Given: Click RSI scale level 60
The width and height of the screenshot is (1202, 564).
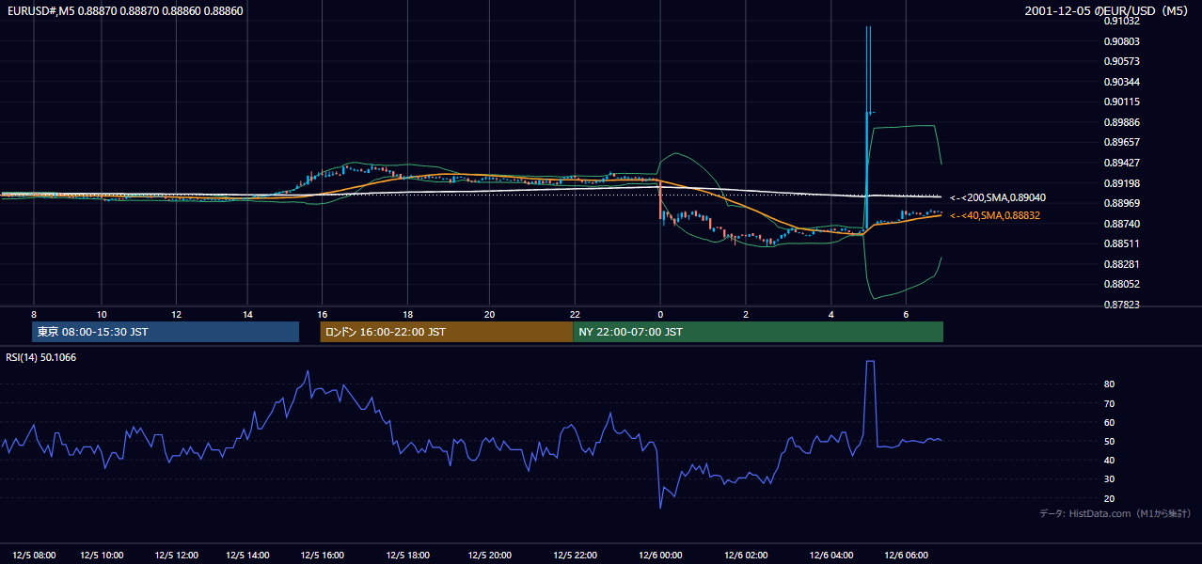Looking at the screenshot, I should coord(1110,422).
